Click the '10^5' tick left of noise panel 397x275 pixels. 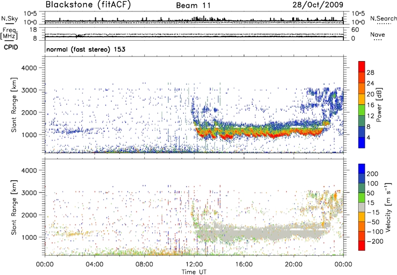pyautogui.click(x=30, y=13)
